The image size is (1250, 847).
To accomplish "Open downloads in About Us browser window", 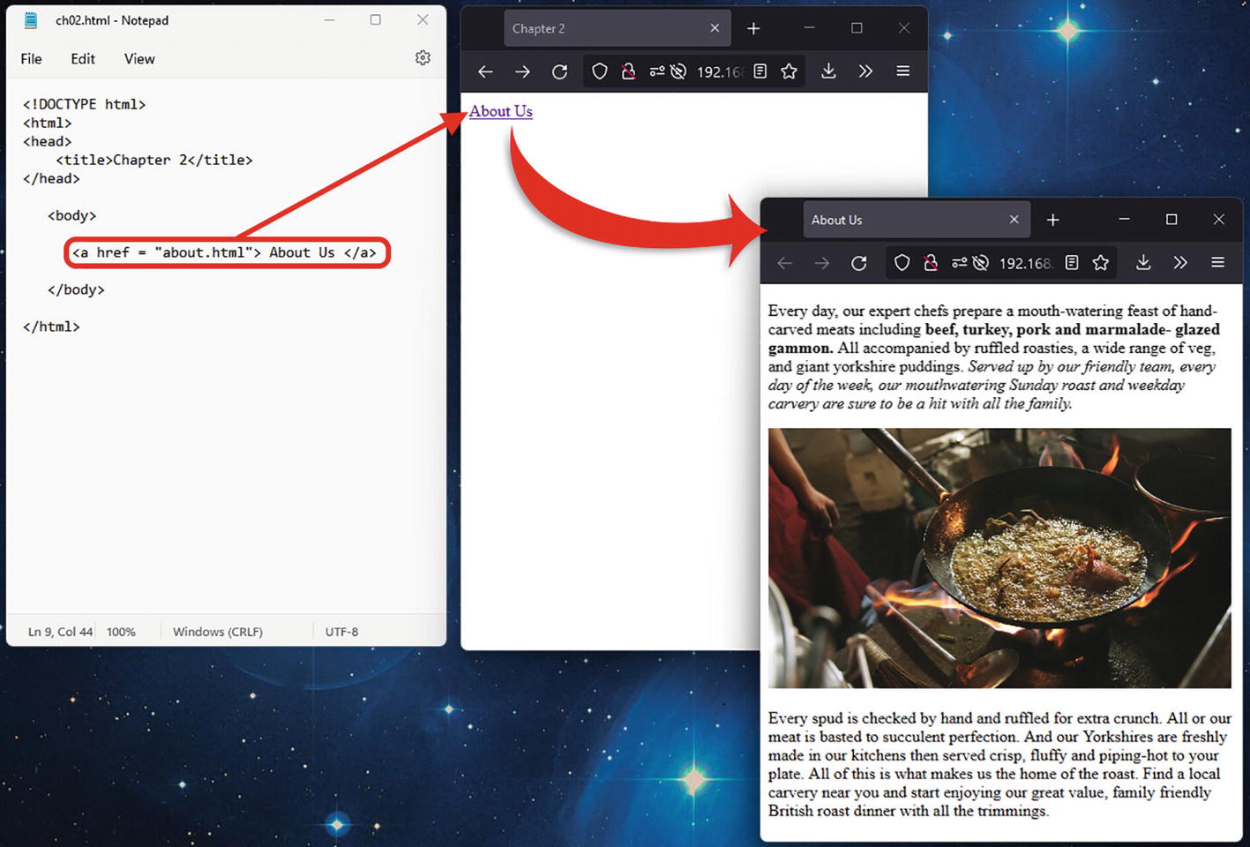I will (1143, 263).
